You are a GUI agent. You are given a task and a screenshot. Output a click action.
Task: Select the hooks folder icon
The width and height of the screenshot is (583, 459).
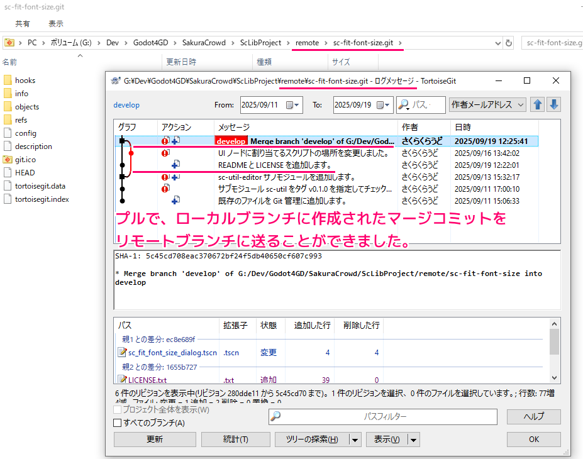click(x=8, y=80)
